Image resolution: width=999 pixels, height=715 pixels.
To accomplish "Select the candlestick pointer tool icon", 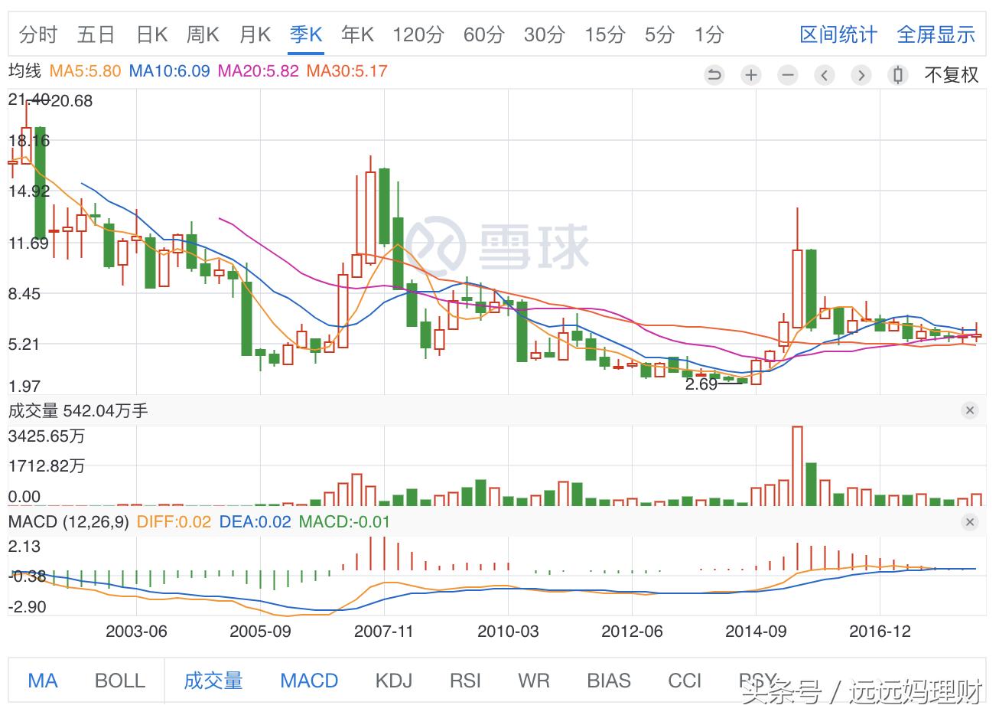I will [x=897, y=74].
